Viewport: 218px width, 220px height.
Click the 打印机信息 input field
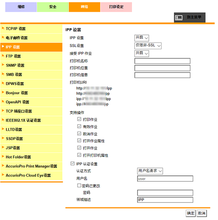click(x=162, y=75)
